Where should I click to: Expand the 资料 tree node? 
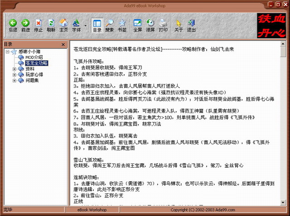click(14, 69)
